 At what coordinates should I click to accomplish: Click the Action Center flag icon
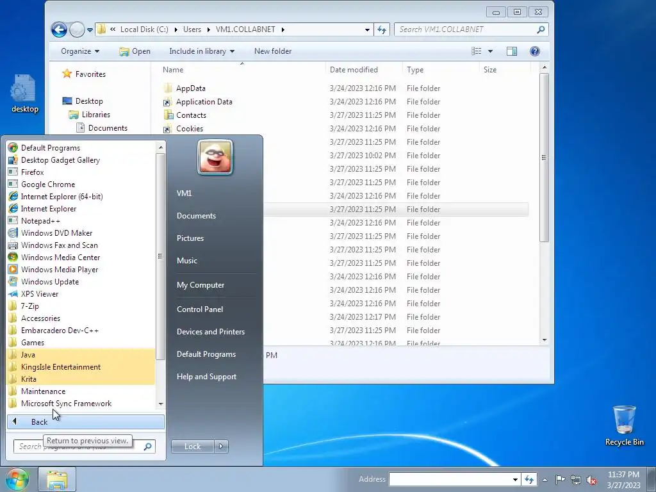[x=560, y=480]
